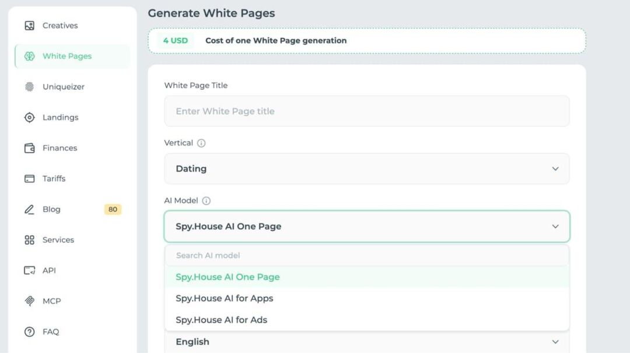The width and height of the screenshot is (630, 353).
Task: Open the Creatives section icon
Action: [x=29, y=26]
